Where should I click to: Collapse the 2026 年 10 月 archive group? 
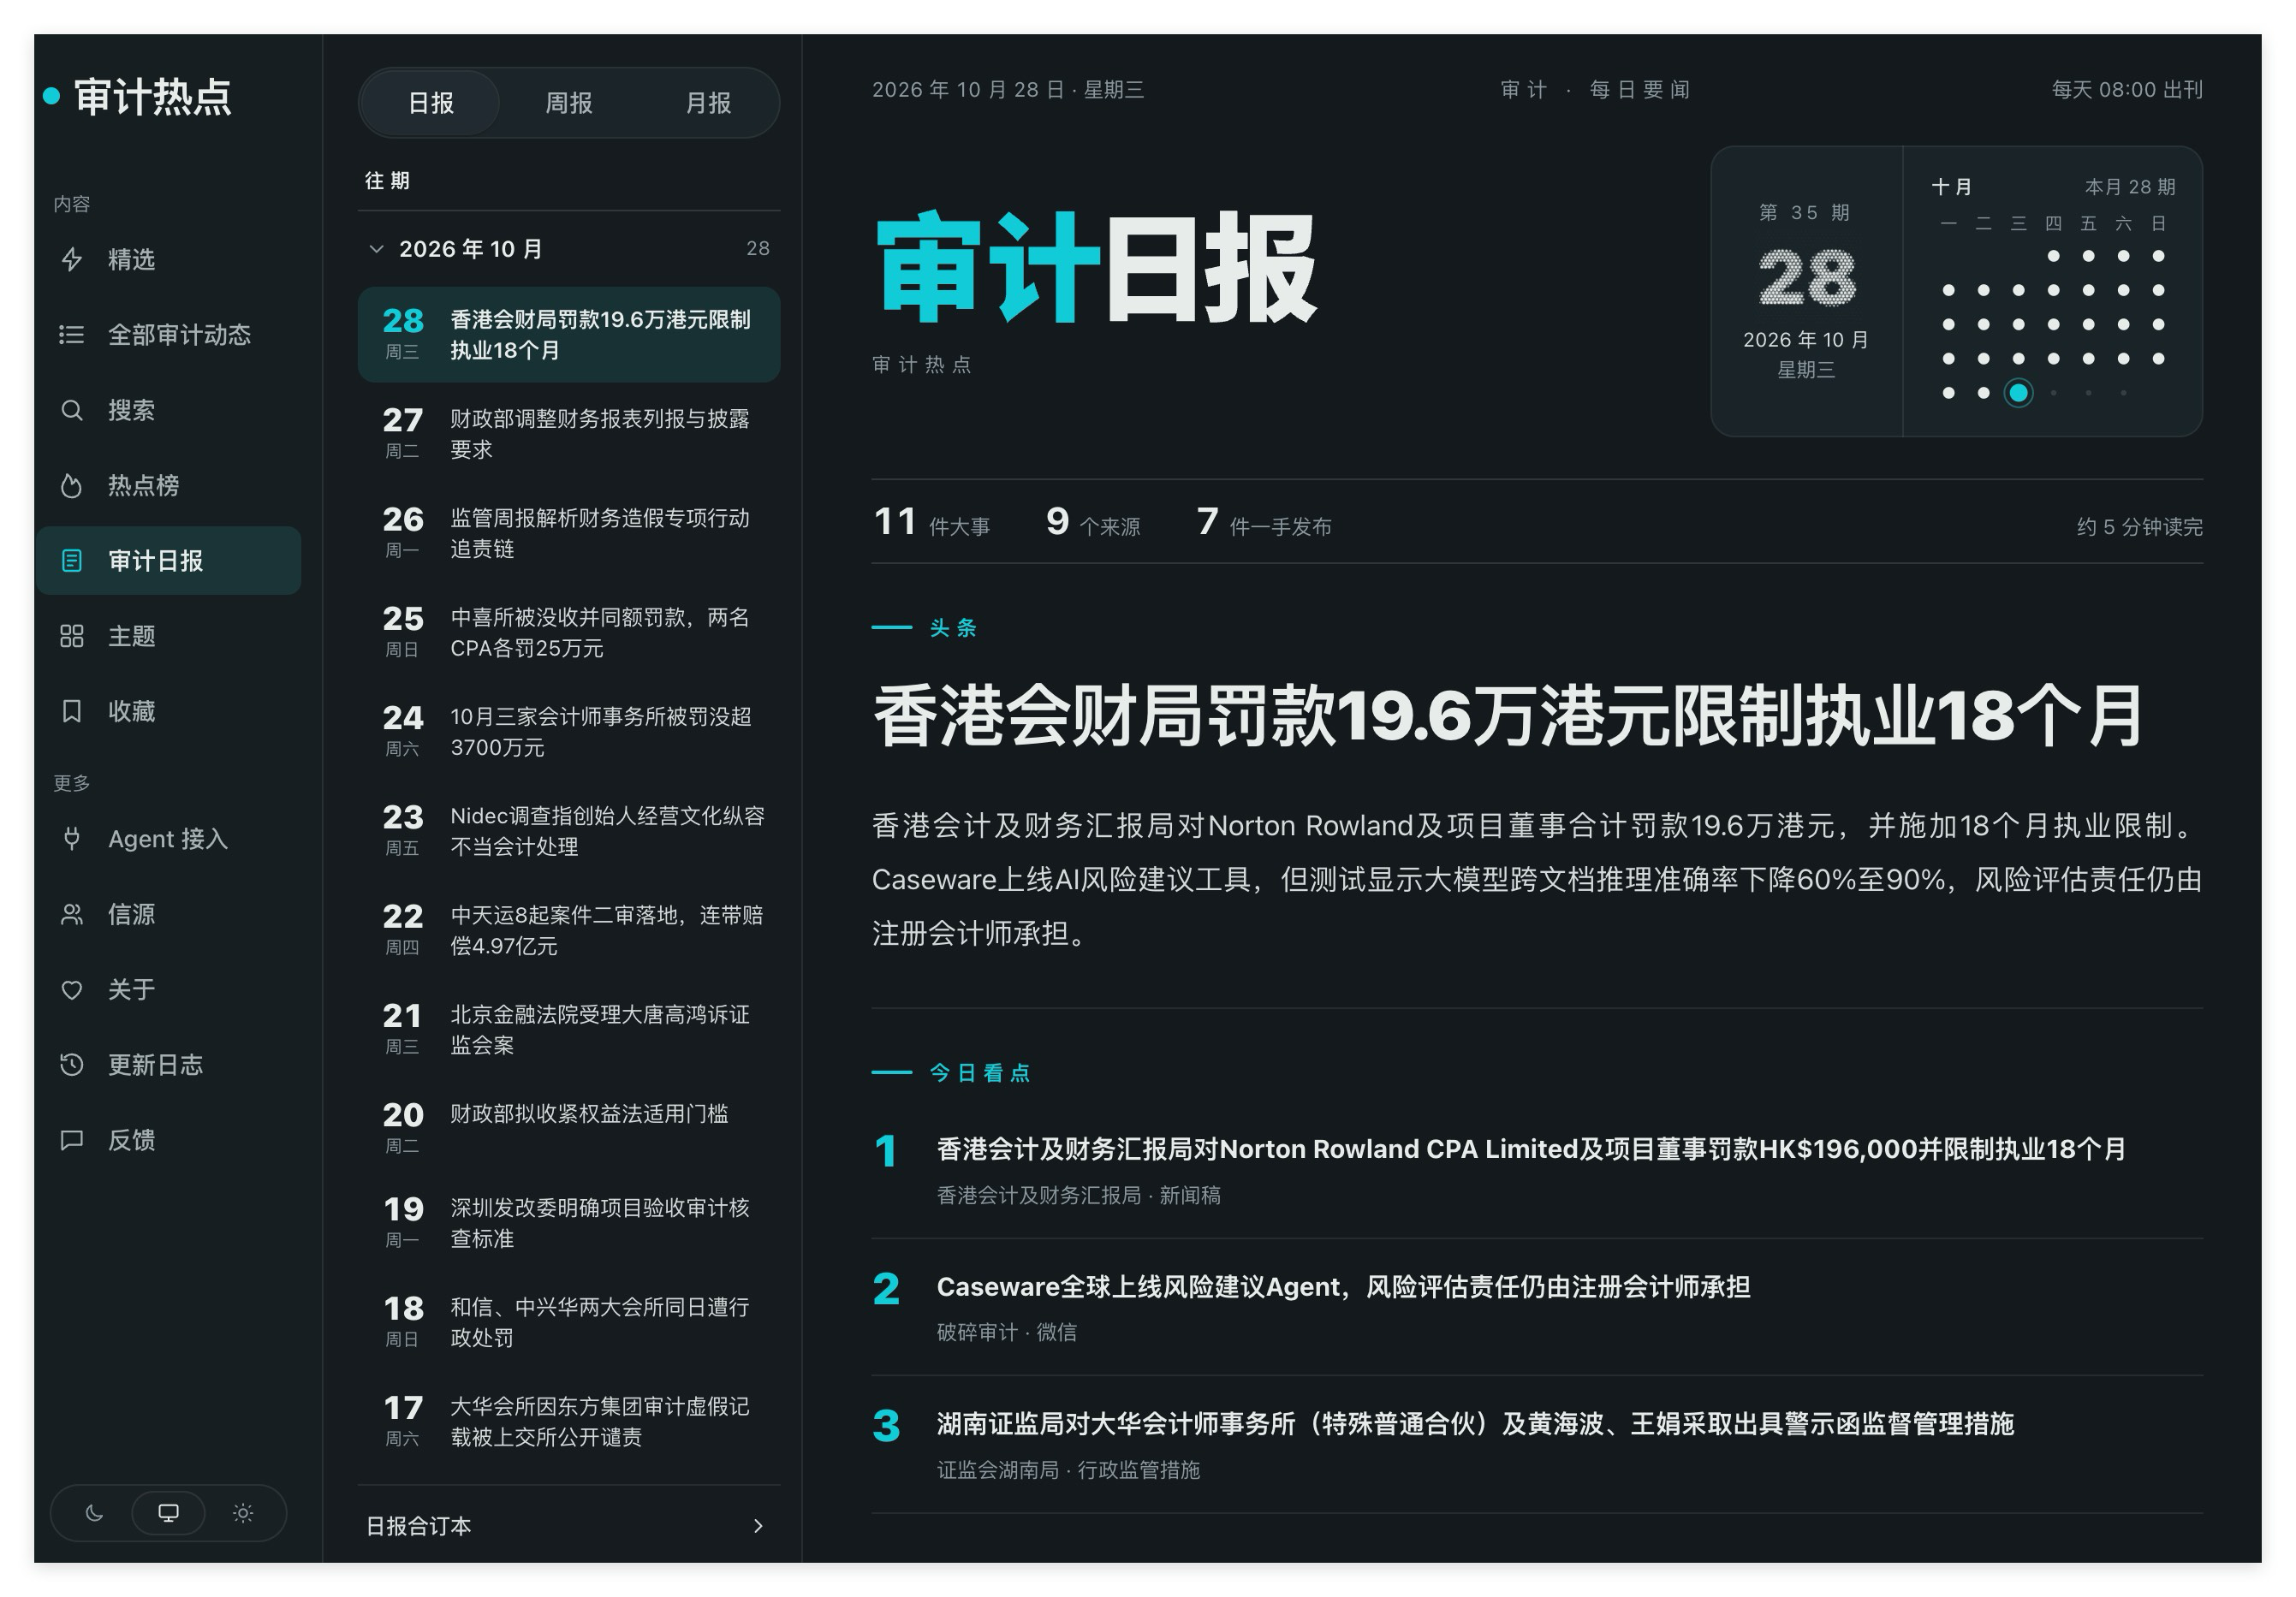click(569, 249)
